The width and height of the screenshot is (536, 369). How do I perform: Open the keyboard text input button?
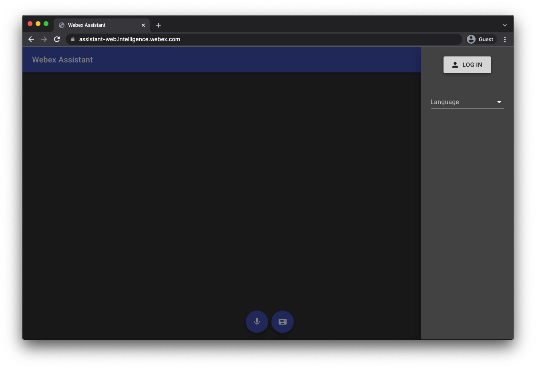point(283,322)
